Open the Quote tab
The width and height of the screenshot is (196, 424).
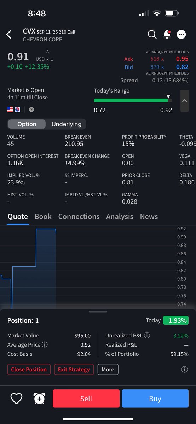[18, 217]
